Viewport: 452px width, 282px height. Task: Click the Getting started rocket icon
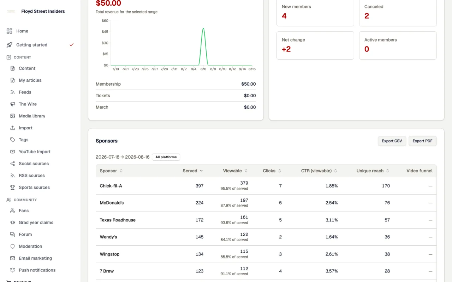click(10, 45)
